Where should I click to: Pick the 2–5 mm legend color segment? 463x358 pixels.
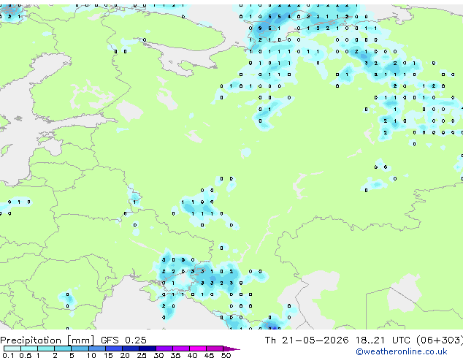tap(63, 349)
